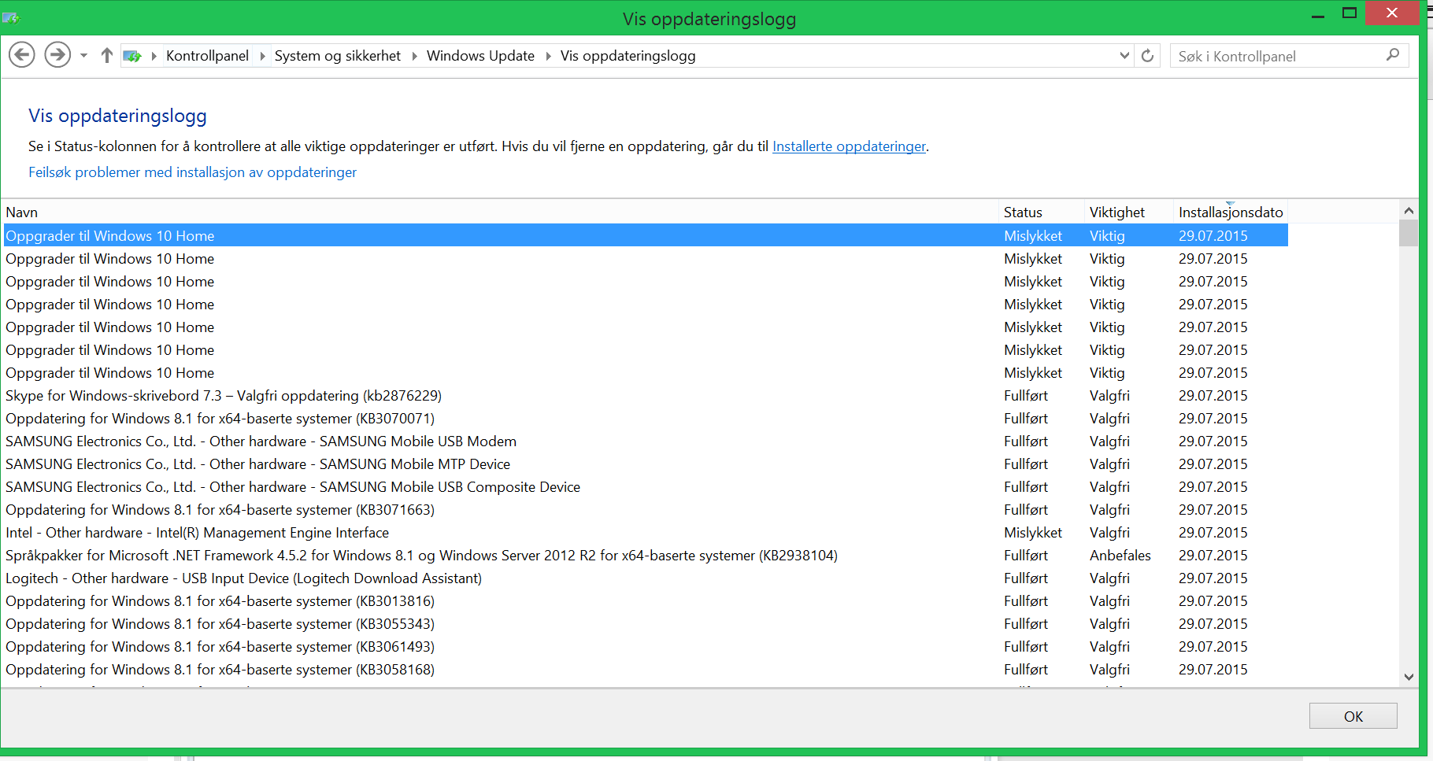Close the Vis oppdateringslogg window
This screenshot has height=761, width=1433.
click(1392, 13)
